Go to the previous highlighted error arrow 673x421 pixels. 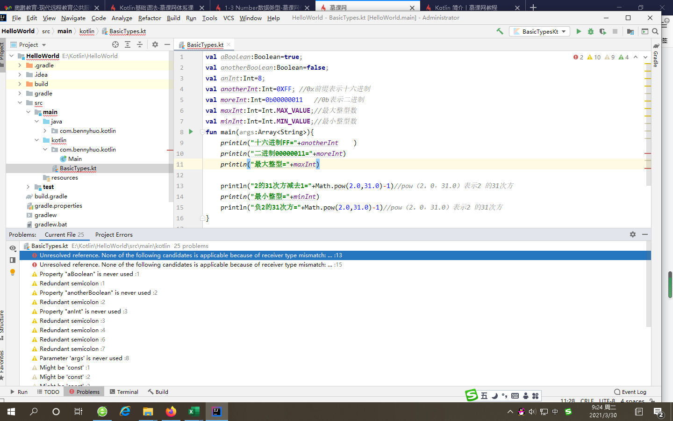coord(636,57)
